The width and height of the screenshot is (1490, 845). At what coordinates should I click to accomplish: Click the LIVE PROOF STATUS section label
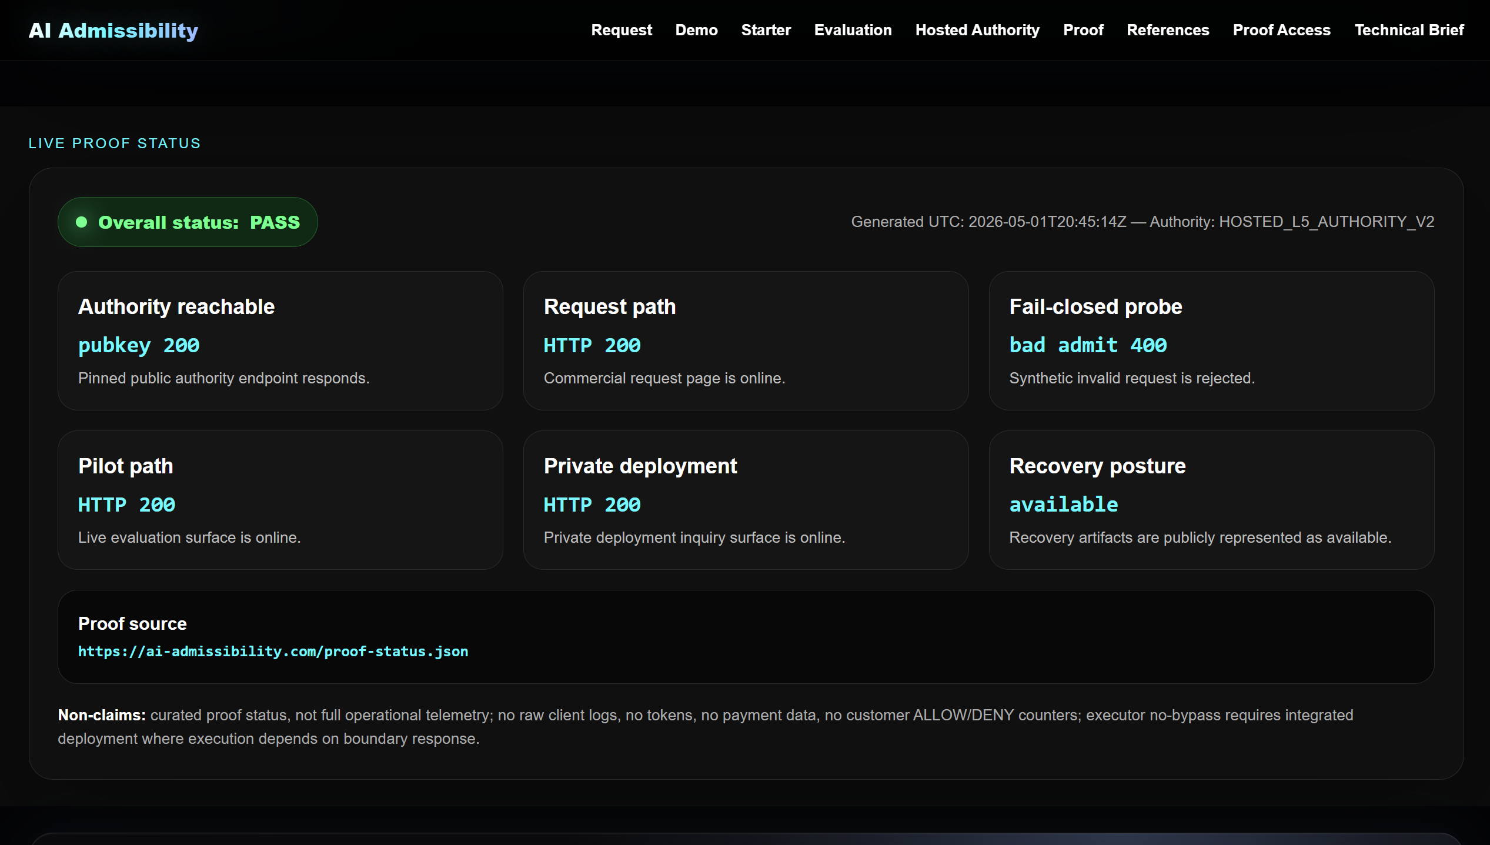115,143
